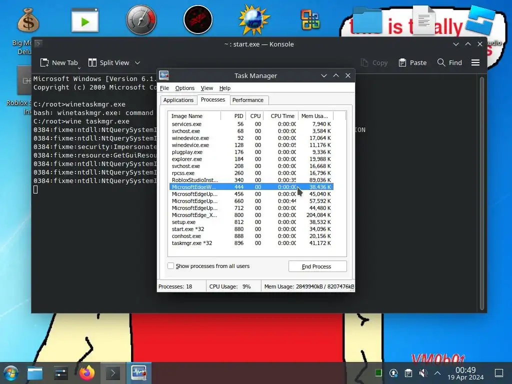
Task: Select the services.exe process row
Action: 251,124
